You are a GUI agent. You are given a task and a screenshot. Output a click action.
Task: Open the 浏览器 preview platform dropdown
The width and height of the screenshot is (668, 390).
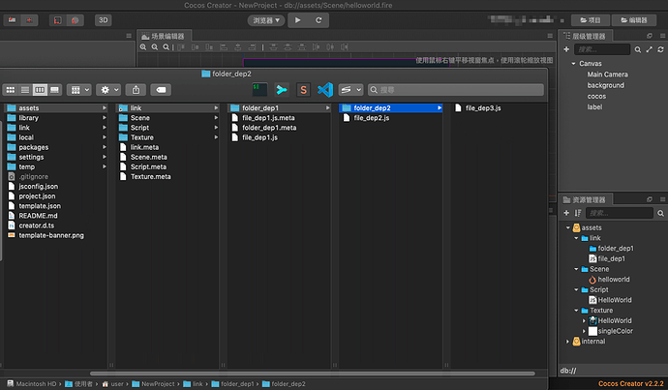266,20
